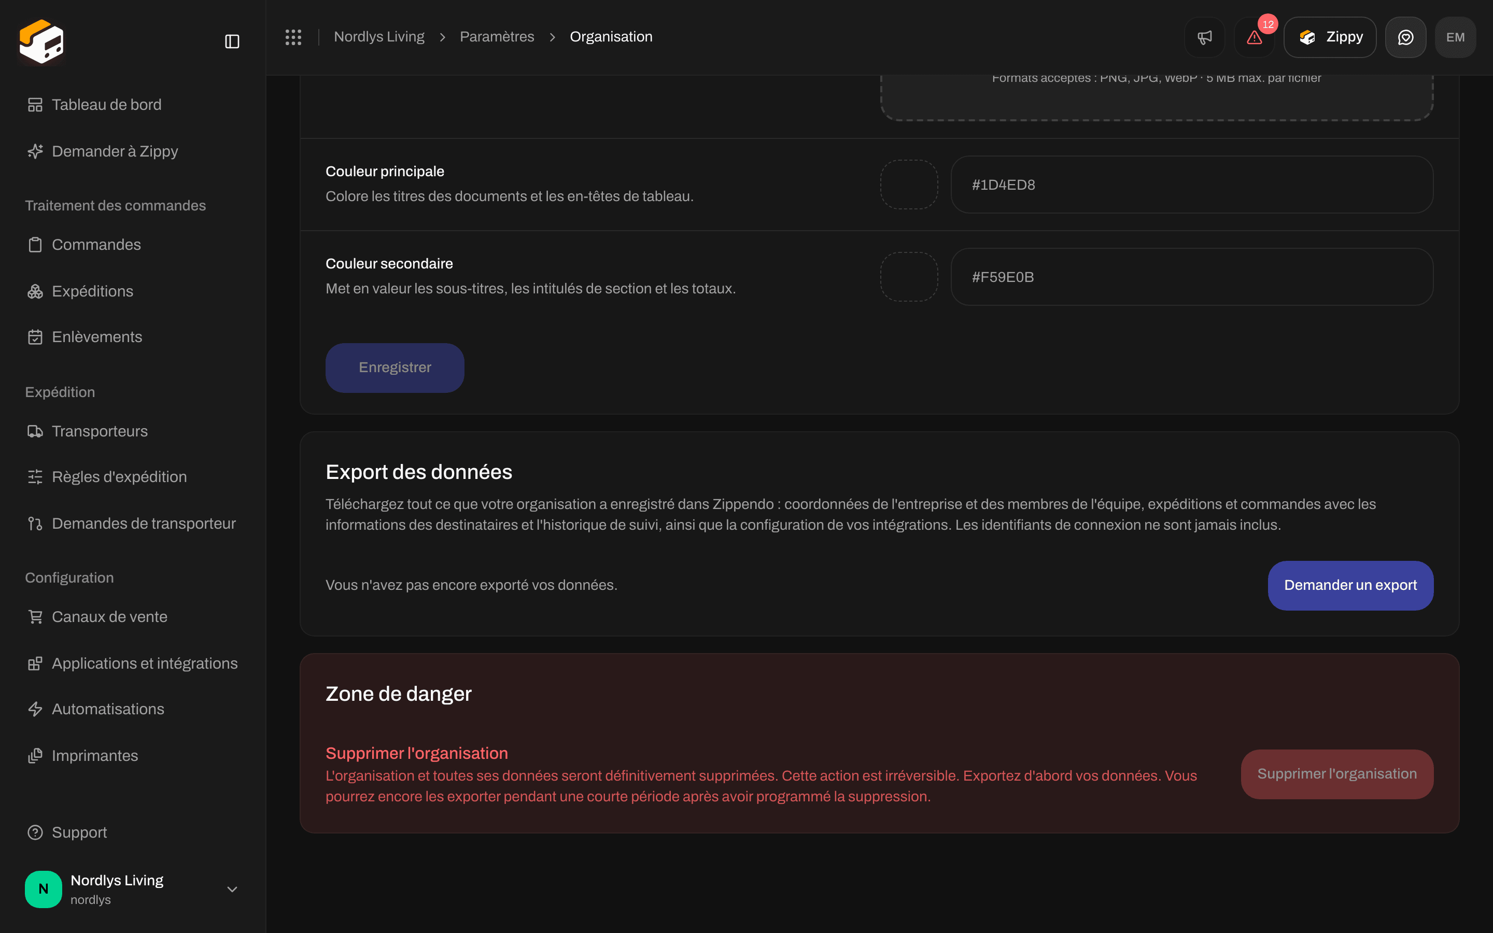
Task: Click the #1D4ED8 hex input field
Action: pyautogui.click(x=1192, y=185)
